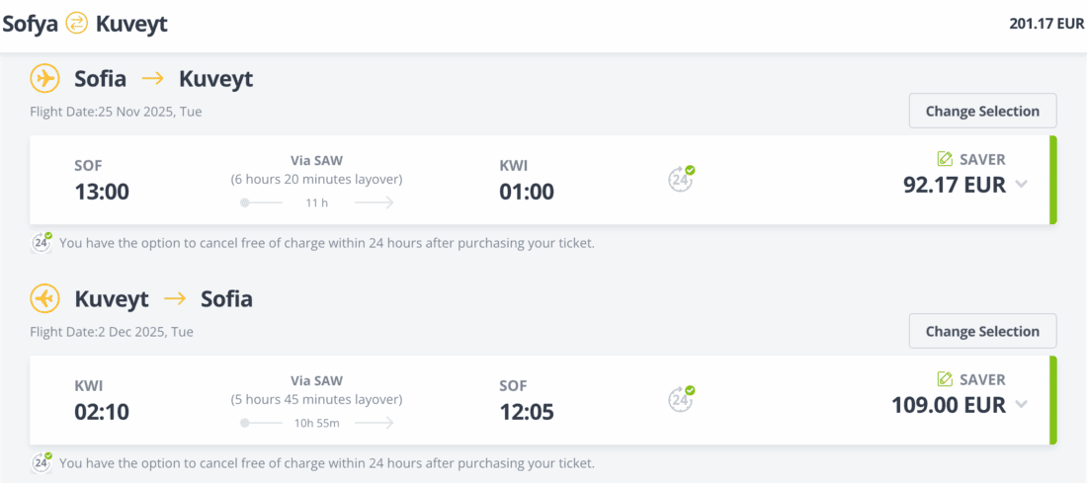Click the return SAVER fare label

[x=982, y=379]
